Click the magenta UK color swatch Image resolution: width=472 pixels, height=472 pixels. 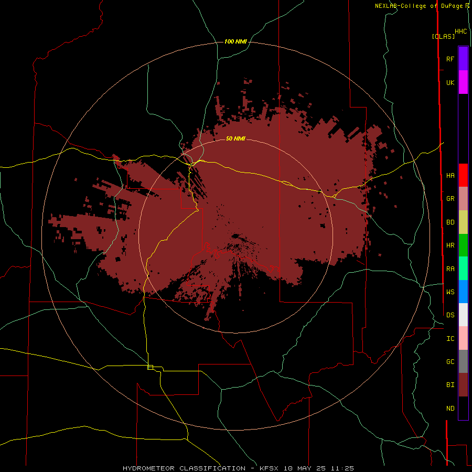click(463, 82)
